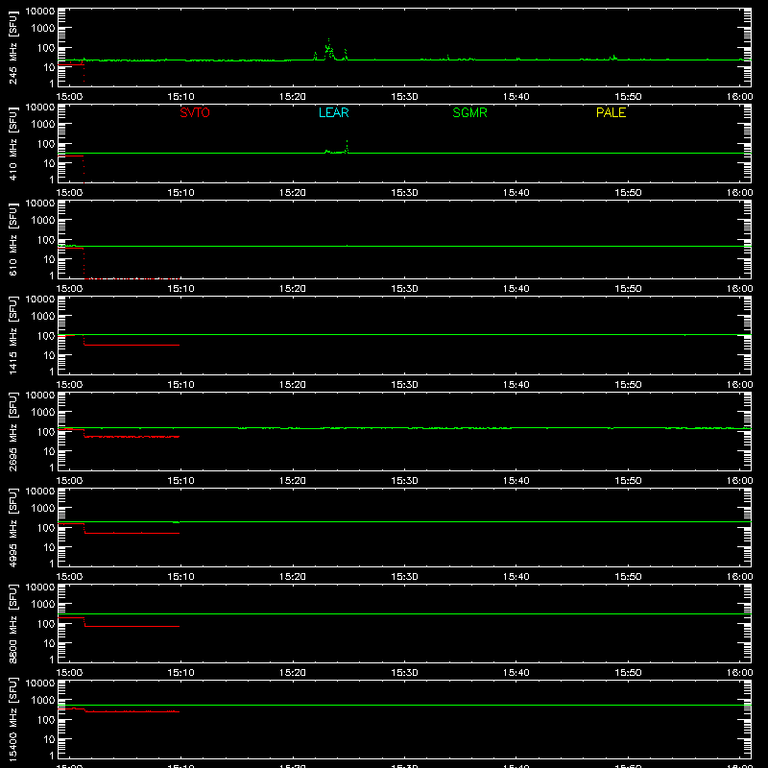Click the cyan LEAR station label

[x=333, y=112]
